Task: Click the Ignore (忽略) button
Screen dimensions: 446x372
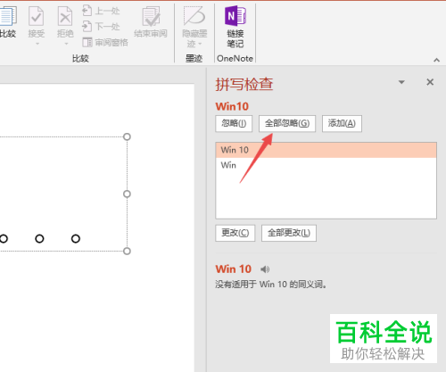Action: 234,123
